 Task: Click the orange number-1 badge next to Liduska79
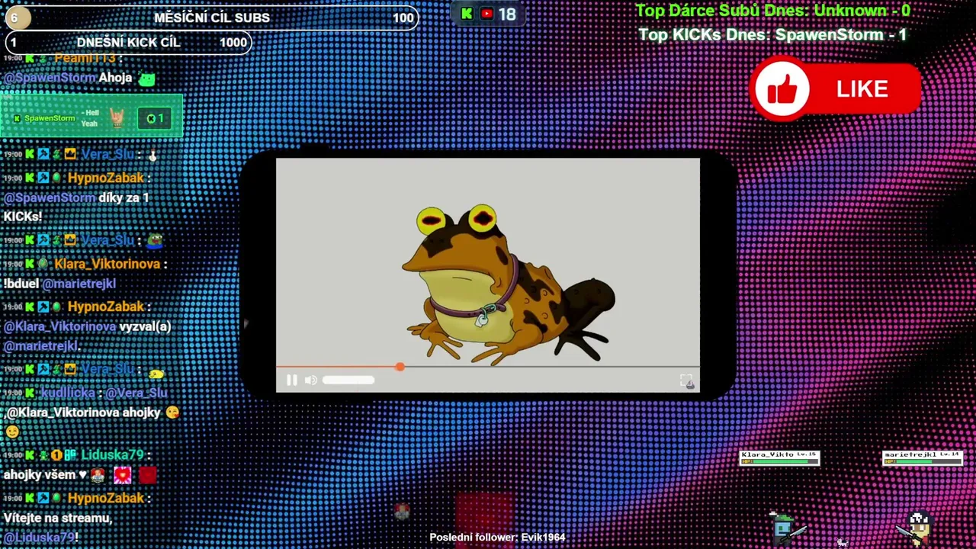pyautogui.click(x=56, y=455)
